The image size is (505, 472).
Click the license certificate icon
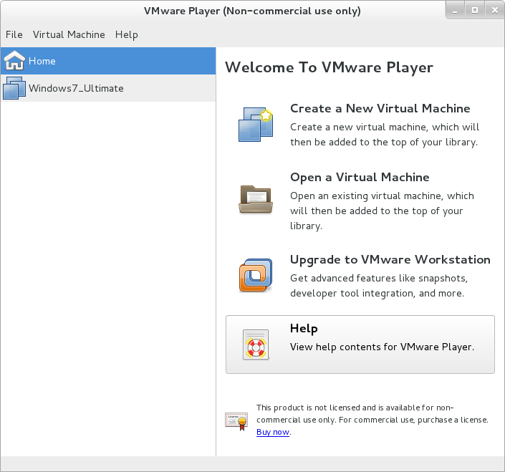point(236,421)
